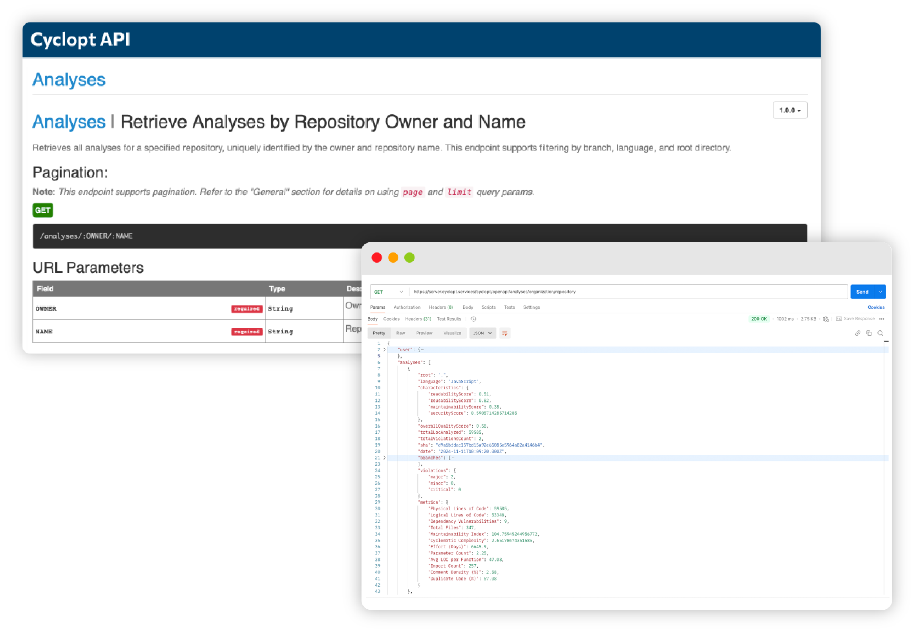Click the Cookies link
The width and height of the screenshot is (917, 635).
(x=876, y=307)
